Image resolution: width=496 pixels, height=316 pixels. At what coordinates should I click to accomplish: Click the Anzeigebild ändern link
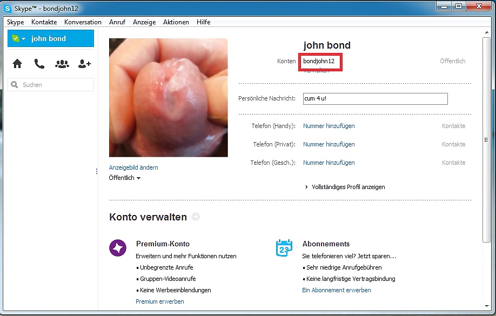coord(133,167)
